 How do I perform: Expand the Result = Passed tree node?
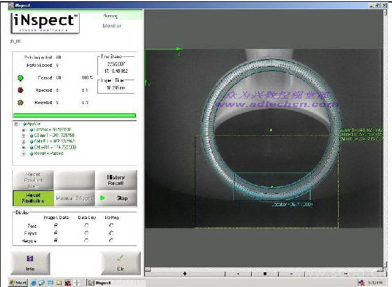click(23, 153)
